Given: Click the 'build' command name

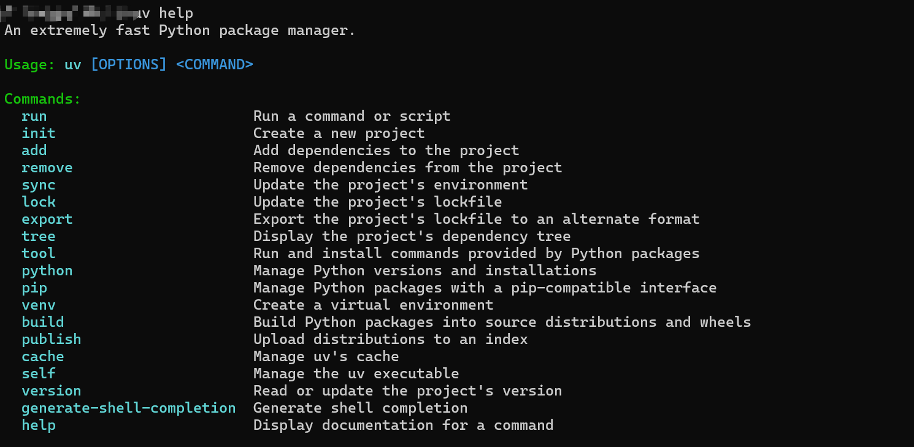Looking at the screenshot, I should coord(43,322).
